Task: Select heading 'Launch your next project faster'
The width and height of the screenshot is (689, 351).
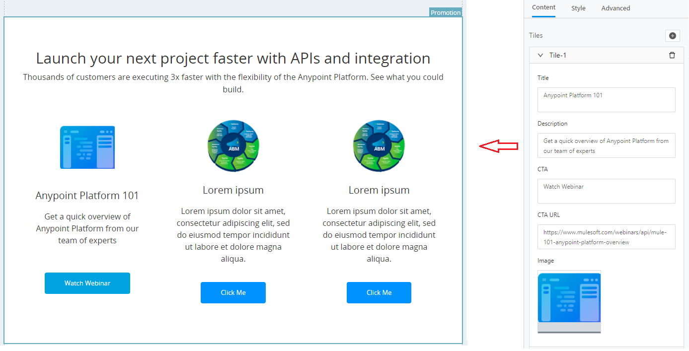Action: 233,58
